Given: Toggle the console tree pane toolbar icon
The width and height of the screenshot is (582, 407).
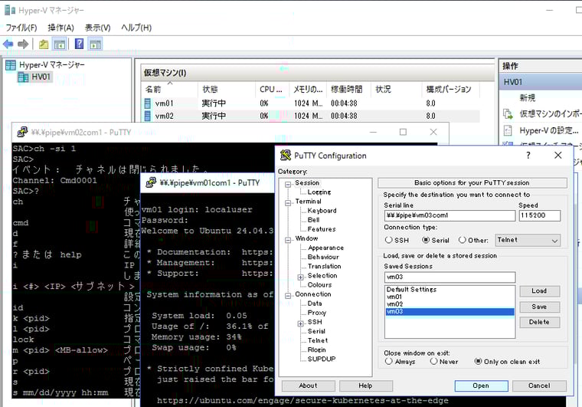Looking at the screenshot, I should click(x=60, y=44).
